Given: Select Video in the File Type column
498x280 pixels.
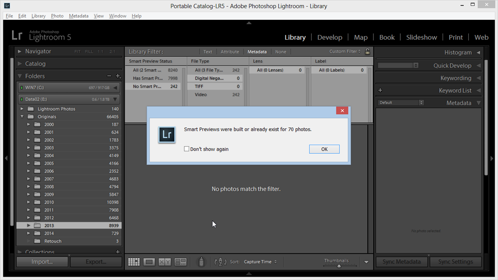Looking at the screenshot, I should click(x=215, y=95).
